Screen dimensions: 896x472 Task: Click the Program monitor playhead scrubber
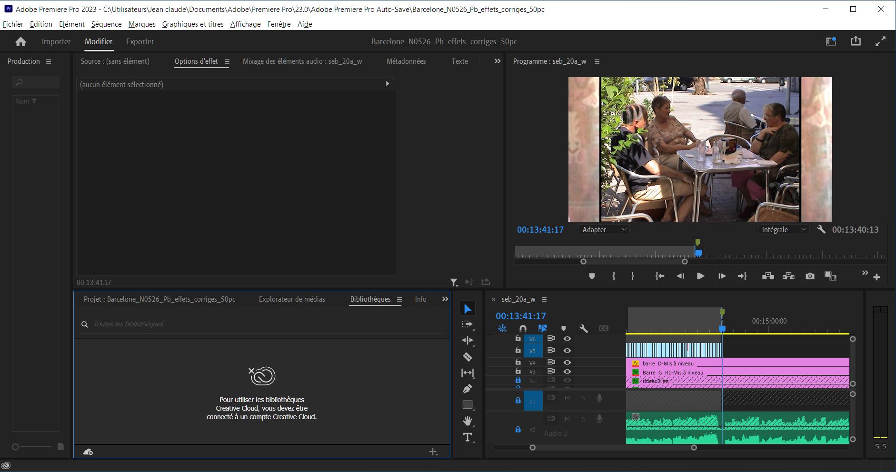(x=698, y=253)
